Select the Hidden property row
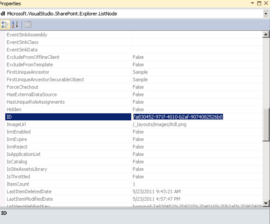 pos(134,109)
